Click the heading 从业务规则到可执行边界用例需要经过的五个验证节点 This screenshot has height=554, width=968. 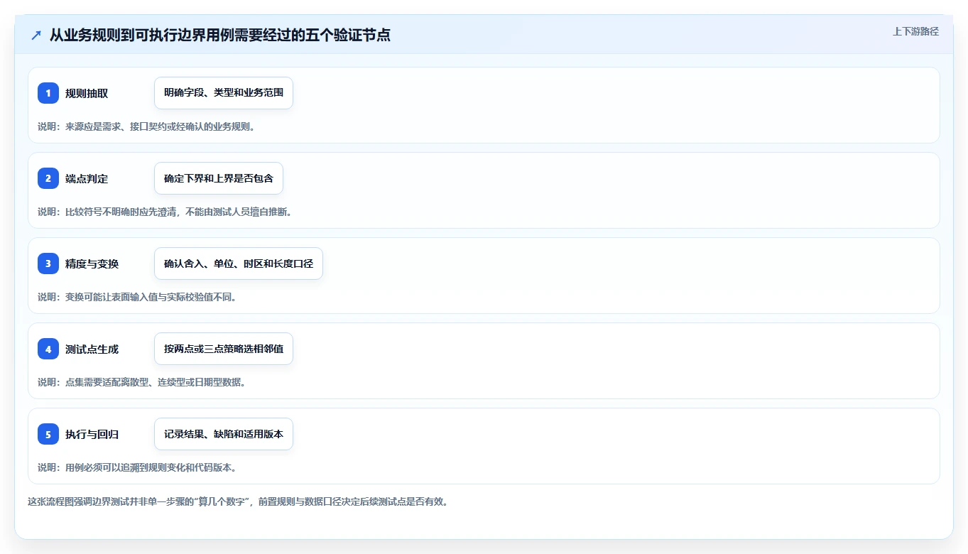pos(220,36)
